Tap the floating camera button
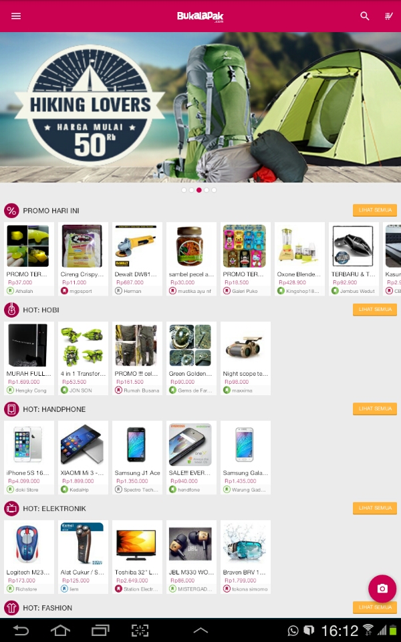This screenshot has width=401, height=642. pyautogui.click(x=382, y=588)
